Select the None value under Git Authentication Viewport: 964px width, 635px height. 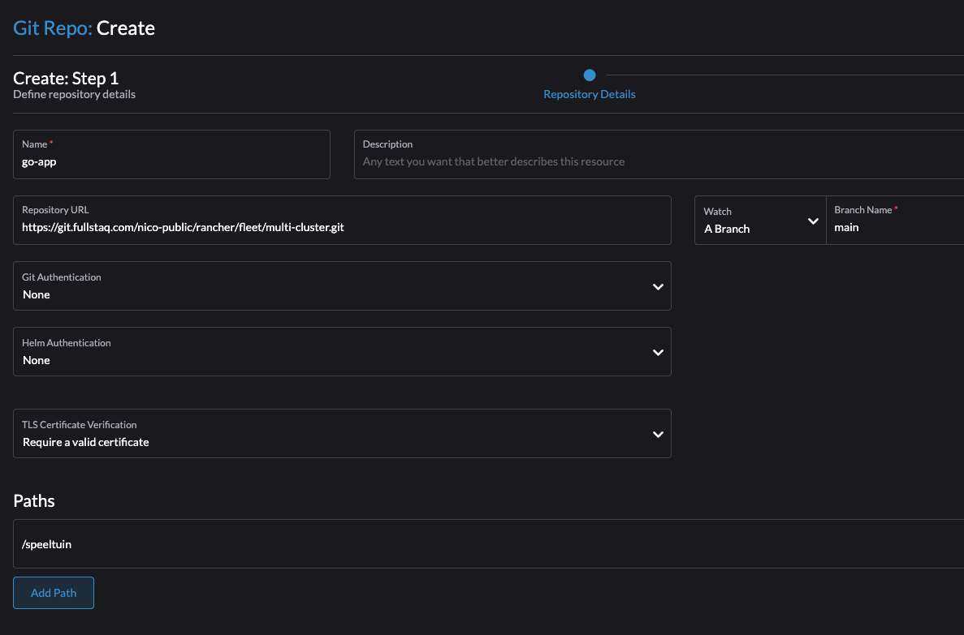tap(37, 294)
